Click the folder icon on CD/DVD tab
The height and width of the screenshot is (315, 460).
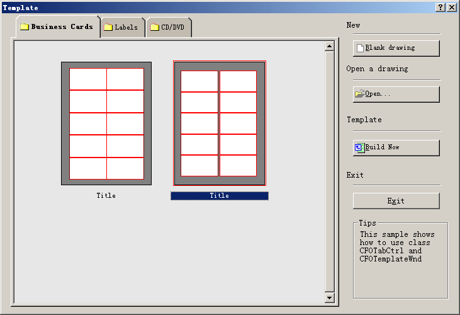coord(154,27)
